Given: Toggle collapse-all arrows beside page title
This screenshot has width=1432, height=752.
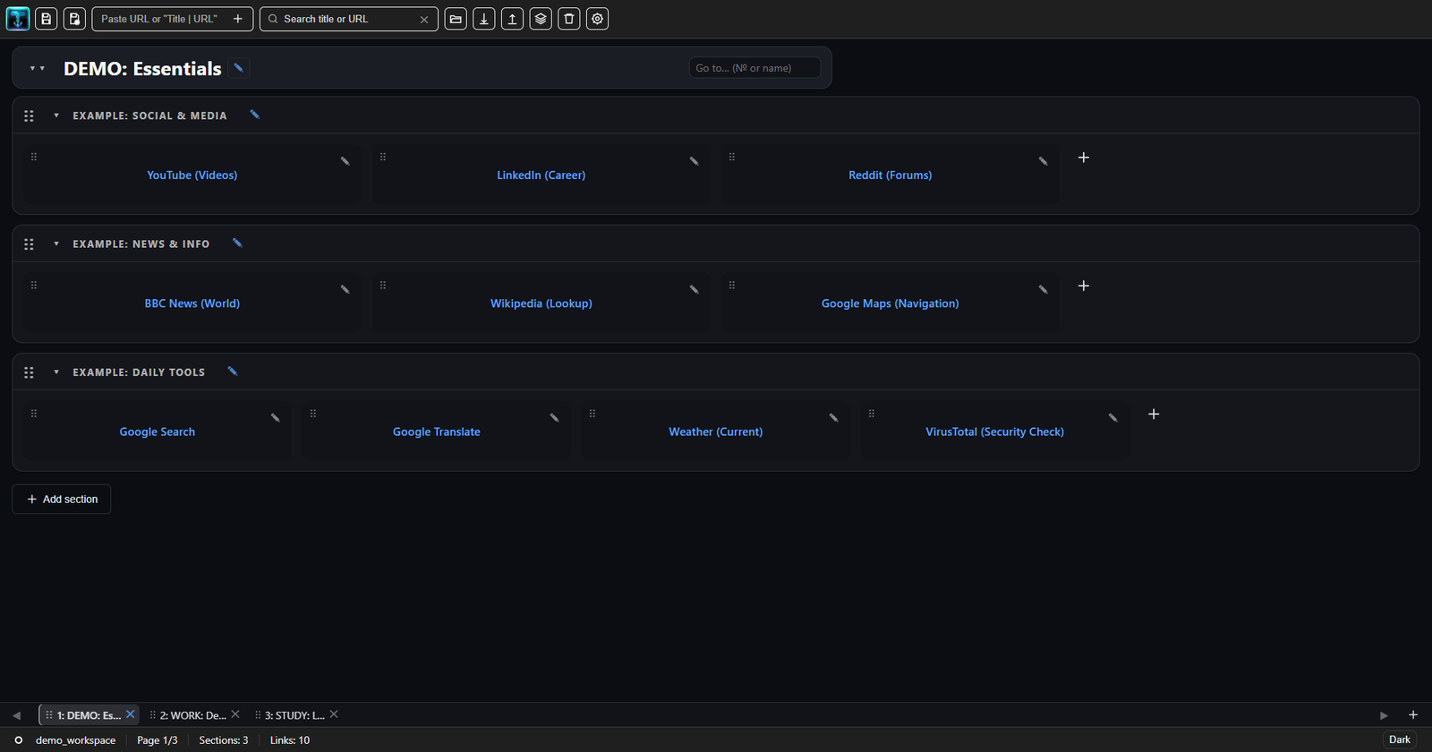Looking at the screenshot, I should click(x=38, y=68).
